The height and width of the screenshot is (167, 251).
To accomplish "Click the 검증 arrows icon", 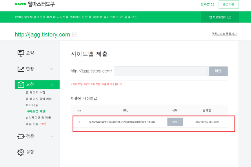I will pos(21,136).
